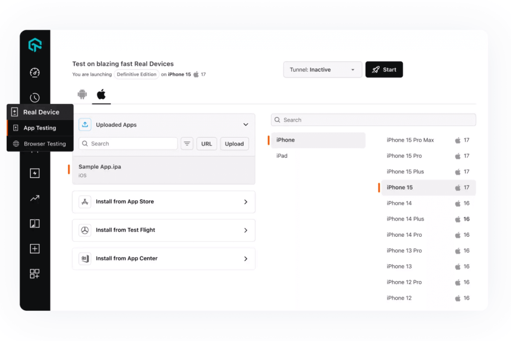Screen dimensions: 511x341
Task: Click the URL button
Action: 206,144
